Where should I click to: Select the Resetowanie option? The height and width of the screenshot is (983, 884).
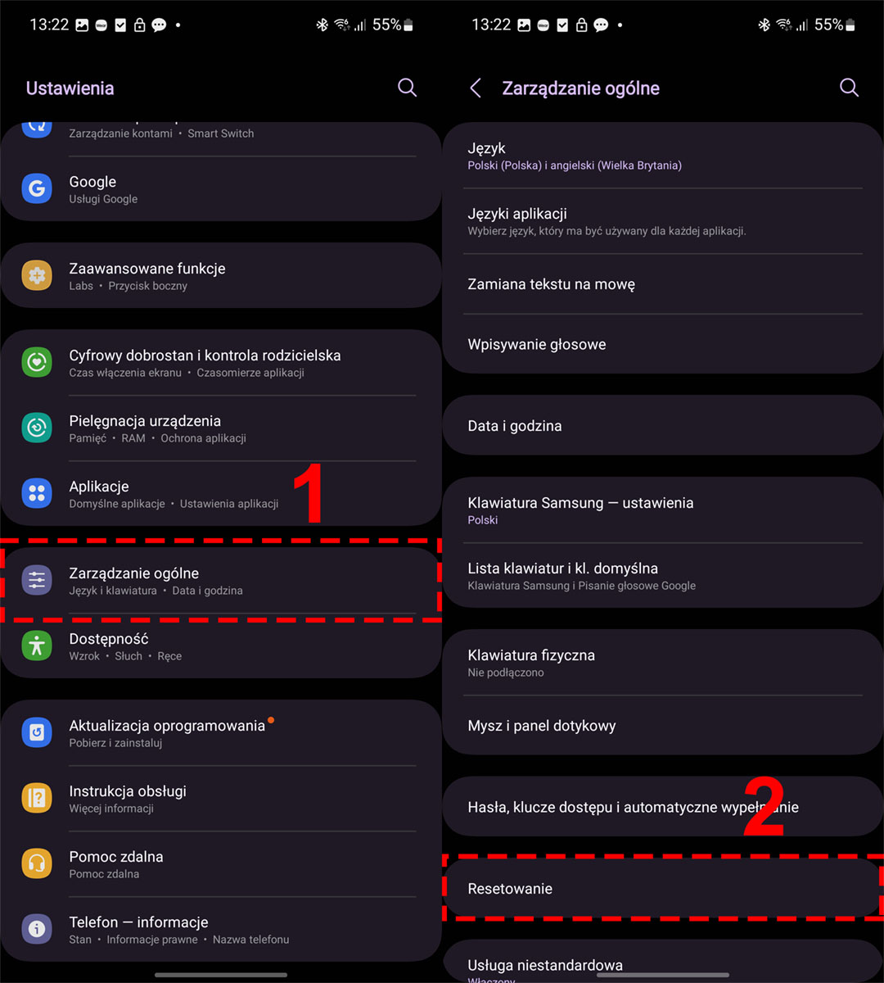click(663, 889)
